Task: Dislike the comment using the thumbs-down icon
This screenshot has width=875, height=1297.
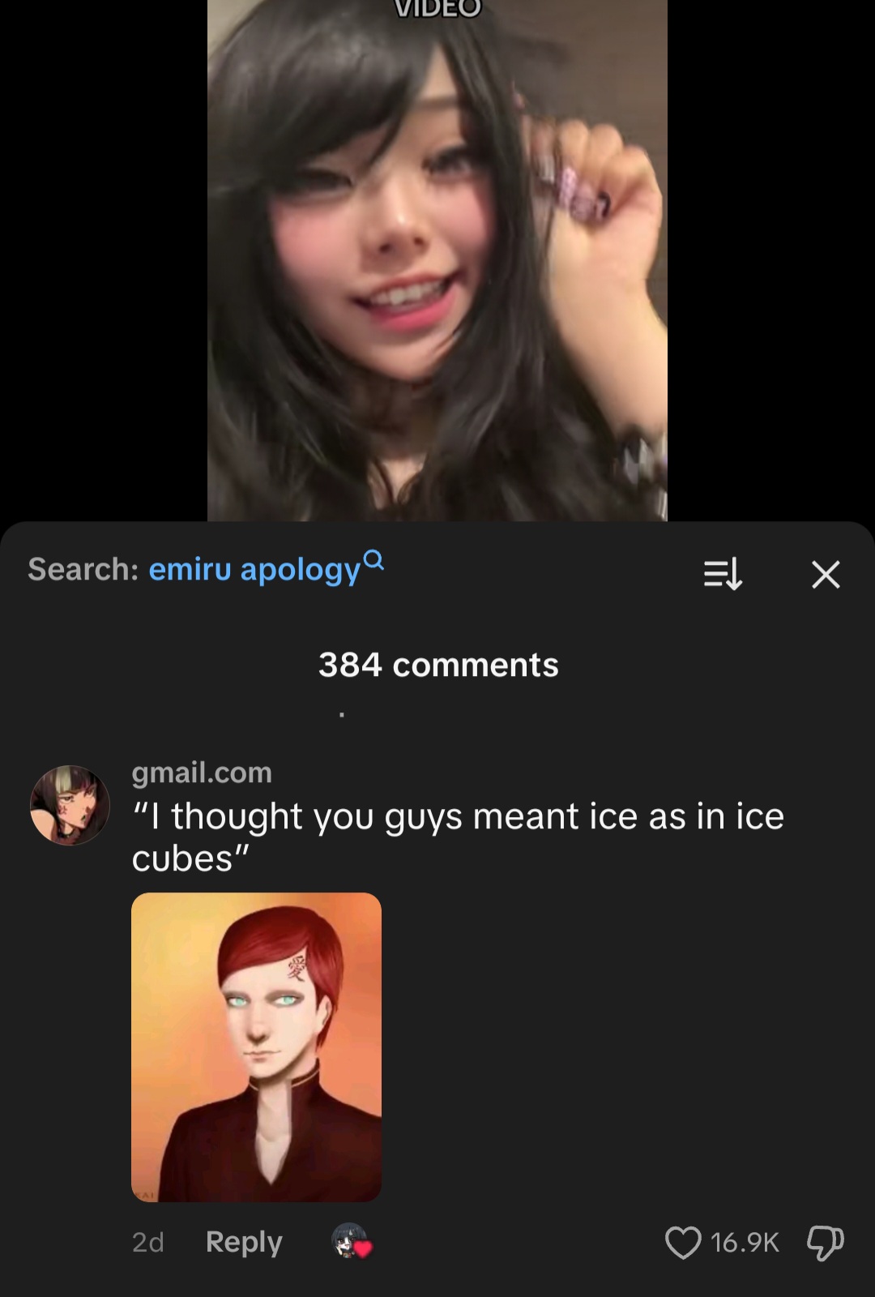Action: pyautogui.click(x=825, y=1243)
